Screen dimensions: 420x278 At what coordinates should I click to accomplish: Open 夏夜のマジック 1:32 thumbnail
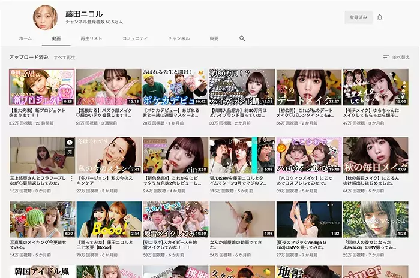[309, 220]
